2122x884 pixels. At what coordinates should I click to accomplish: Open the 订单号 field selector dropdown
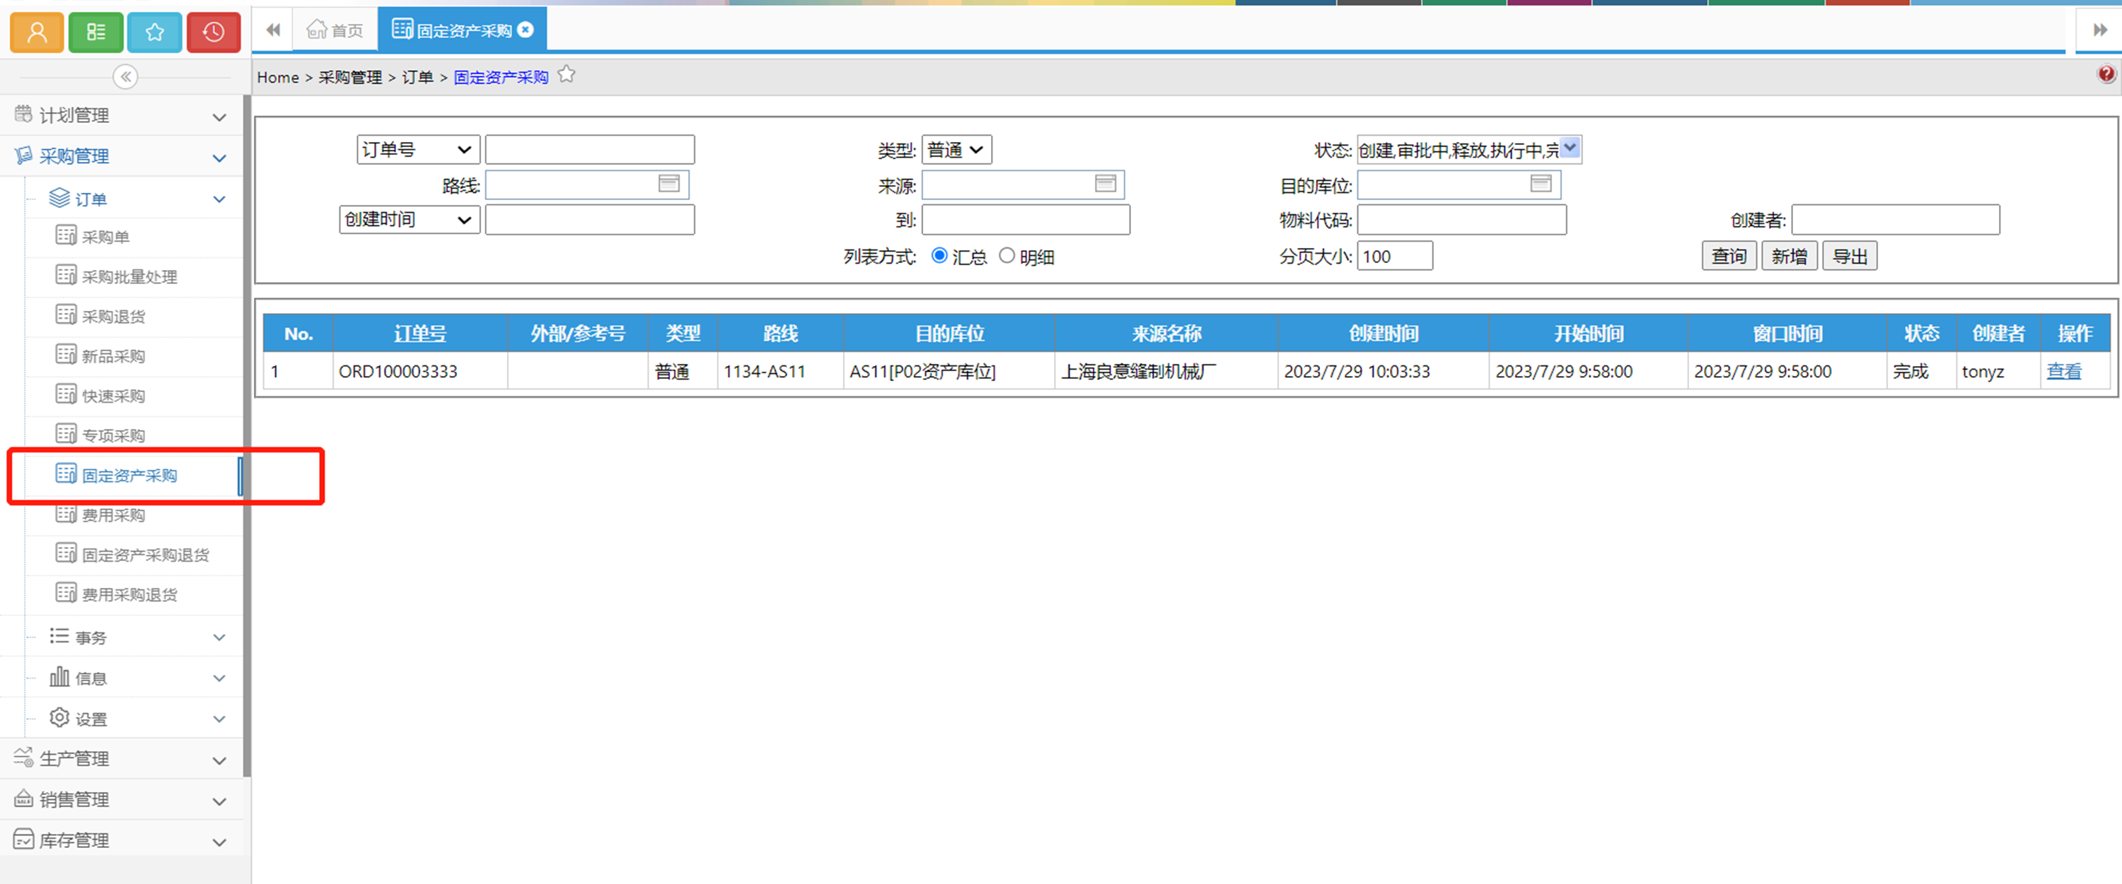[417, 150]
